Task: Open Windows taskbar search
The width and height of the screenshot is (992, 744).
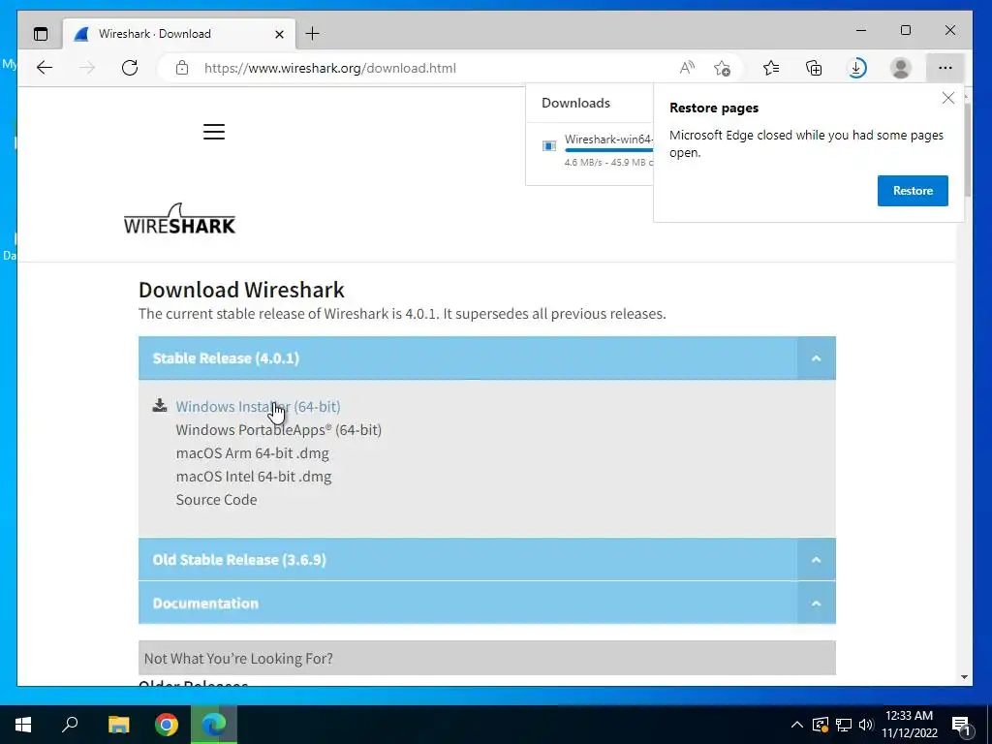Action: [70, 725]
